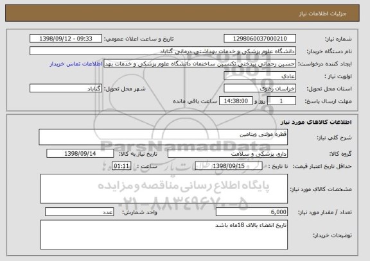
Task: Click the شماره نیاز field 1298060037000210
Action: [x=260, y=38]
